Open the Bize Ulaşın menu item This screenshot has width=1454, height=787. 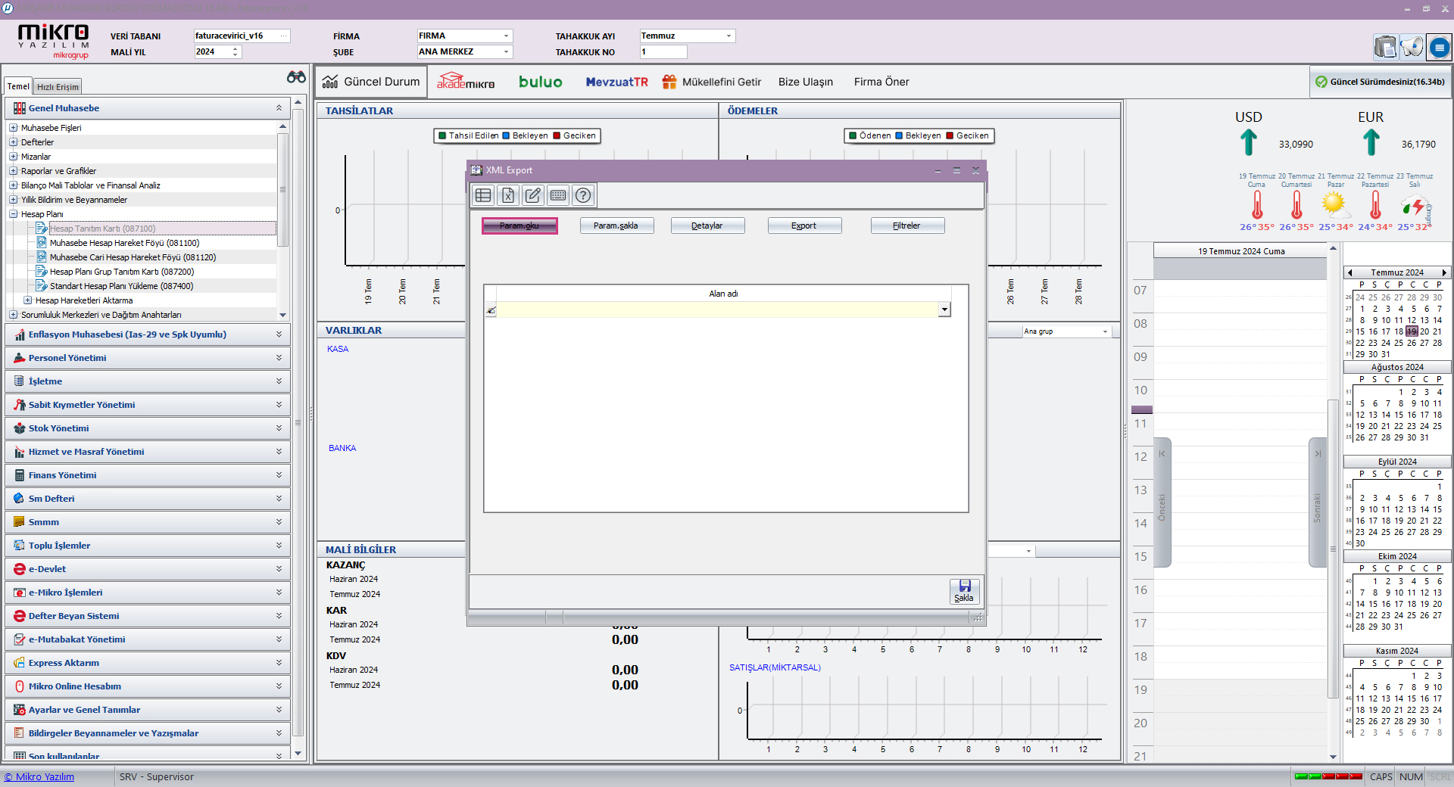click(806, 82)
